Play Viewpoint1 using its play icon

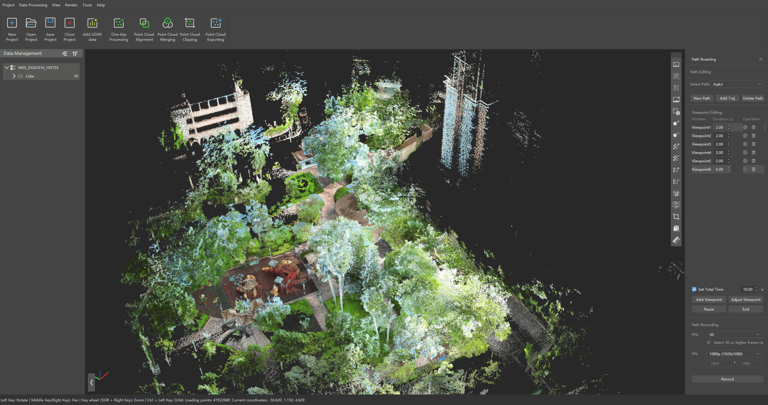click(745, 127)
